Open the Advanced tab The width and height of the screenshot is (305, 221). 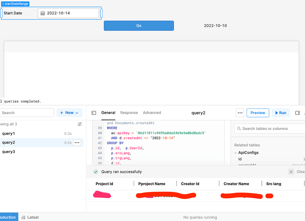coord(152,113)
